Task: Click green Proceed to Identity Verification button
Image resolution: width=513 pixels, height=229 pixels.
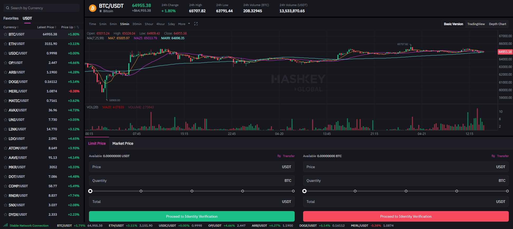Action: point(192,216)
